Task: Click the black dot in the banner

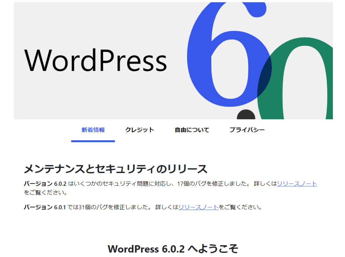Action: click(x=246, y=115)
